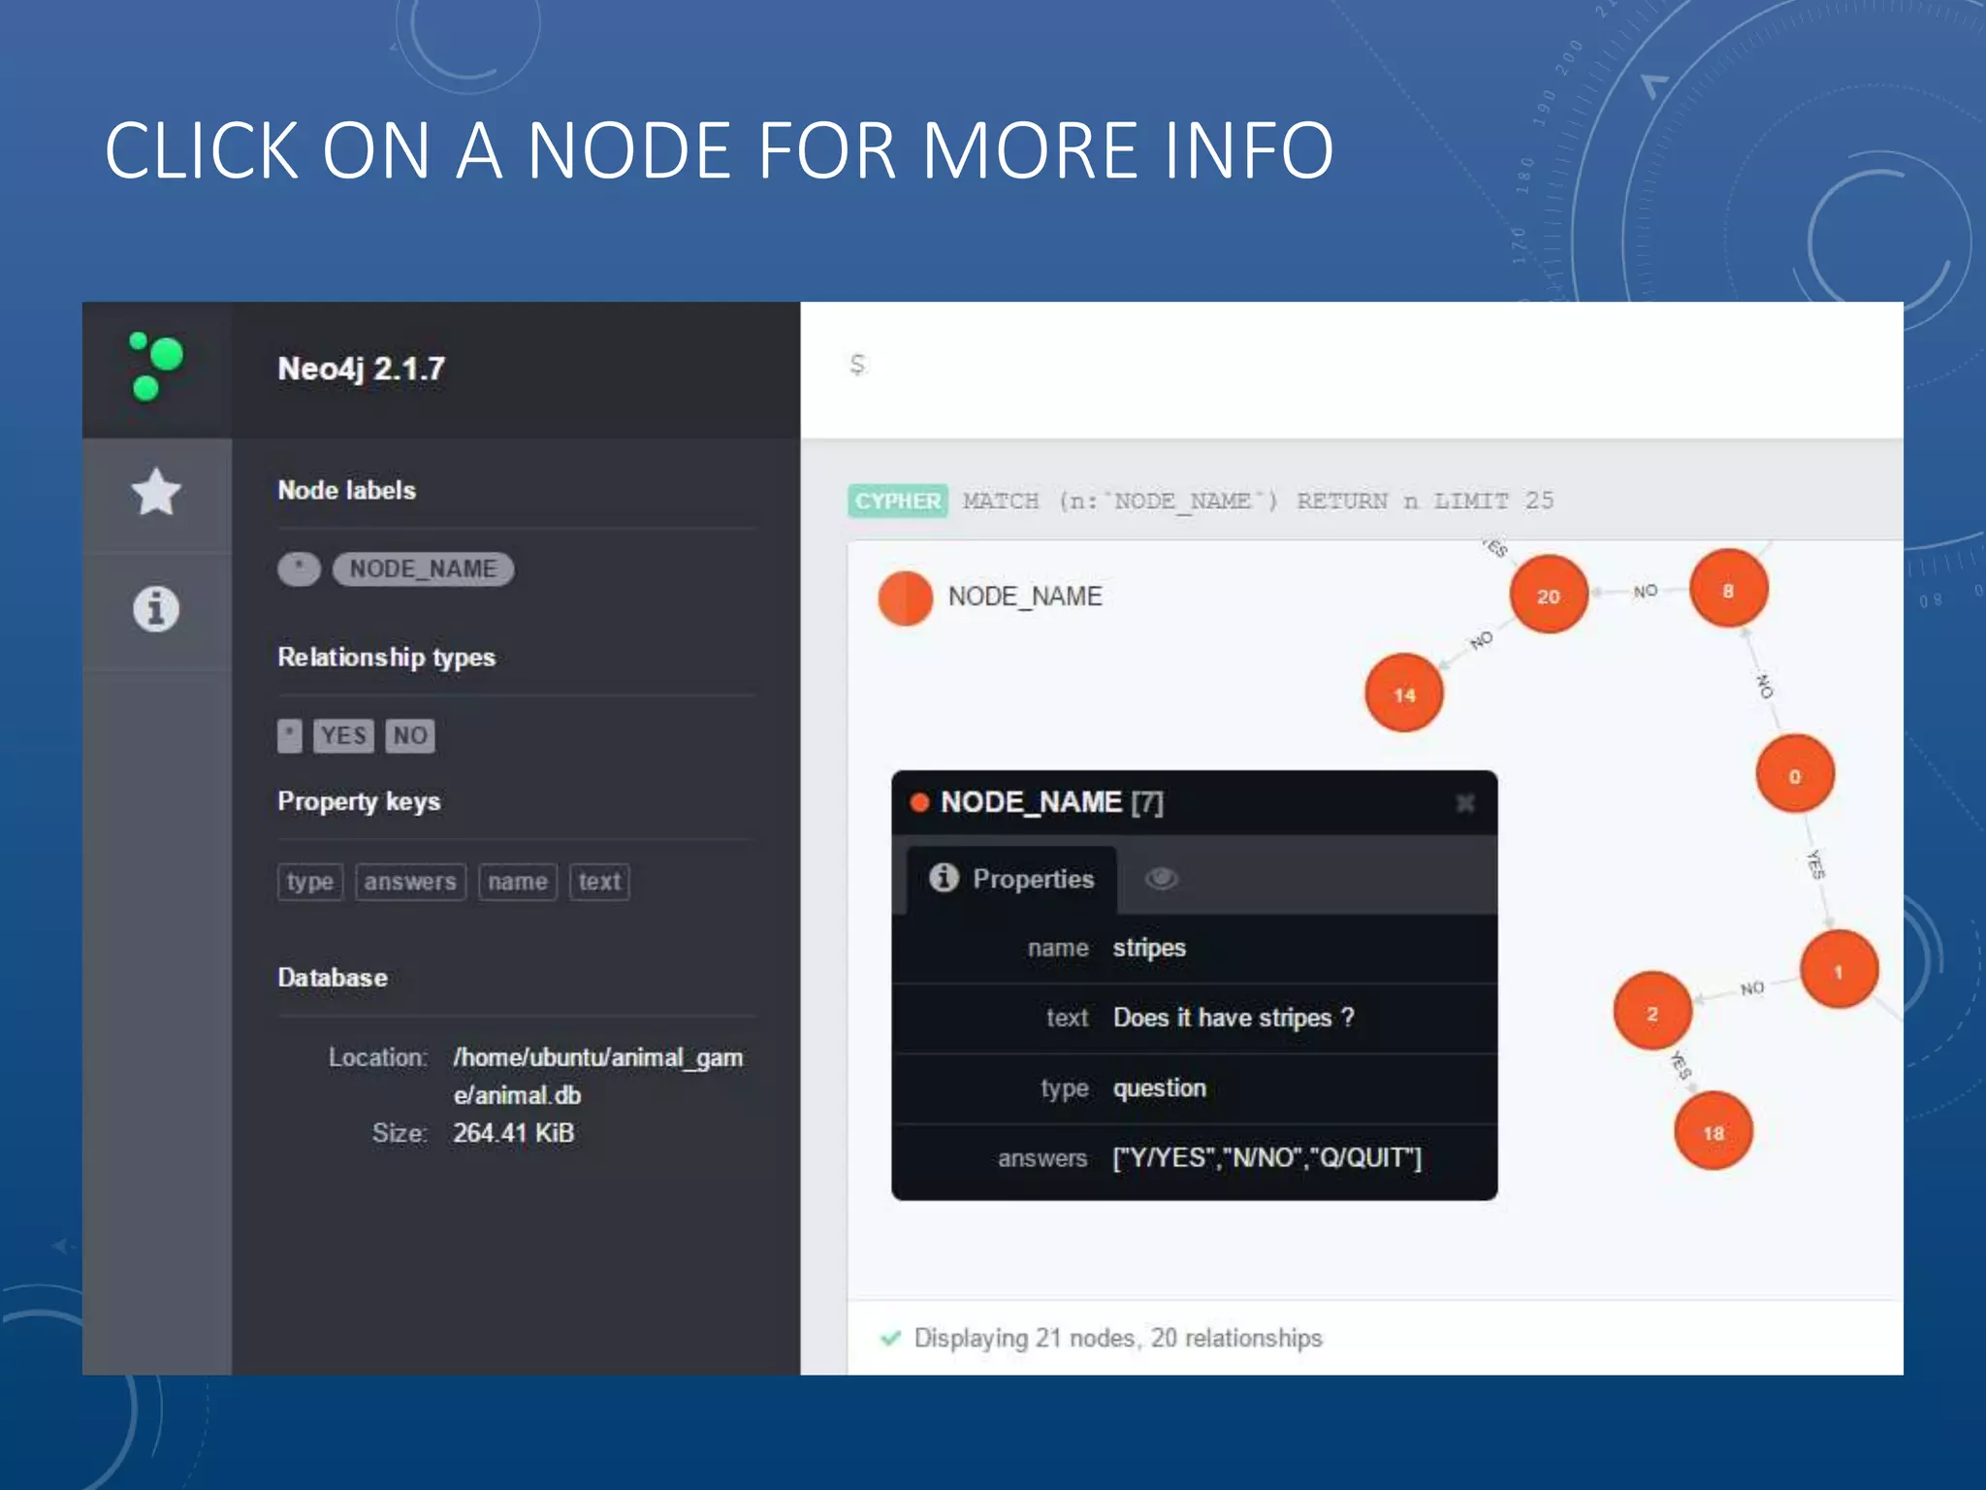
Task: Open the Information sidebar icon
Action: pyautogui.click(x=156, y=609)
